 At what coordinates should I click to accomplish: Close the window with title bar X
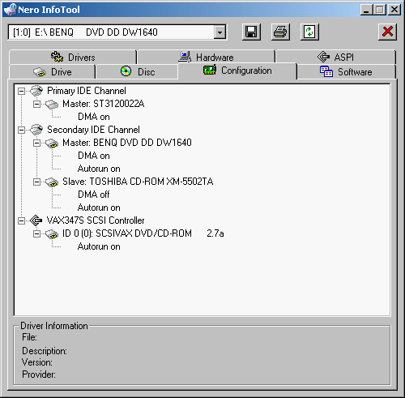394,10
